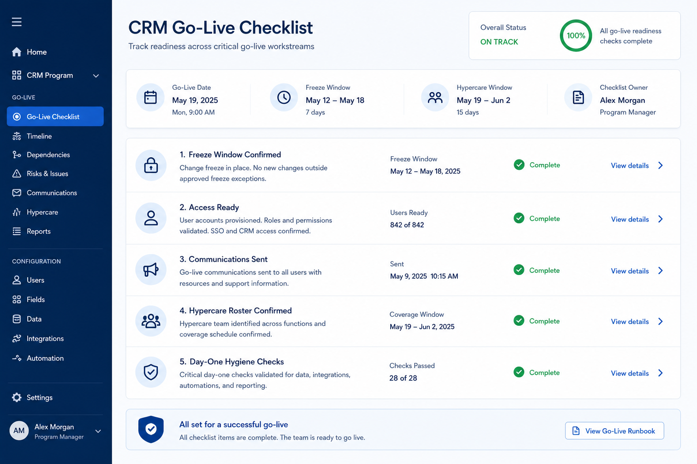Click the lock icon for Freeze Window Confirmed
Image resolution: width=697 pixels, height=464 pixels.
click(151, 165)
